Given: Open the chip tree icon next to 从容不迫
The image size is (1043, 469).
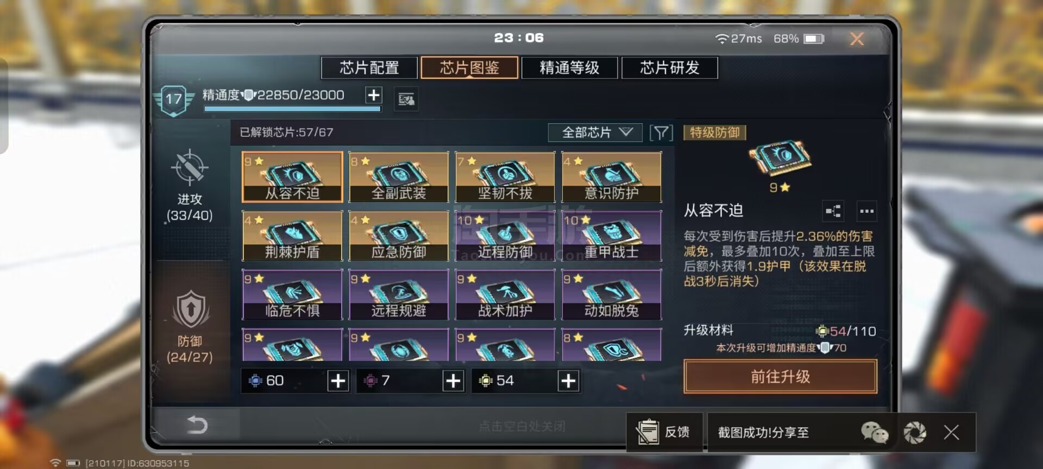Looking at the screenshot, I should click(x=833, y=211).
